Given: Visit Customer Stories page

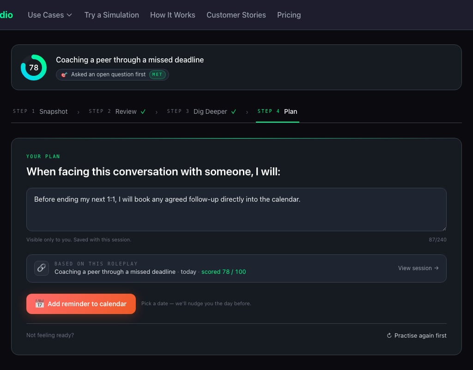Looking at the screenshot, I should click(x=236, y=15).
